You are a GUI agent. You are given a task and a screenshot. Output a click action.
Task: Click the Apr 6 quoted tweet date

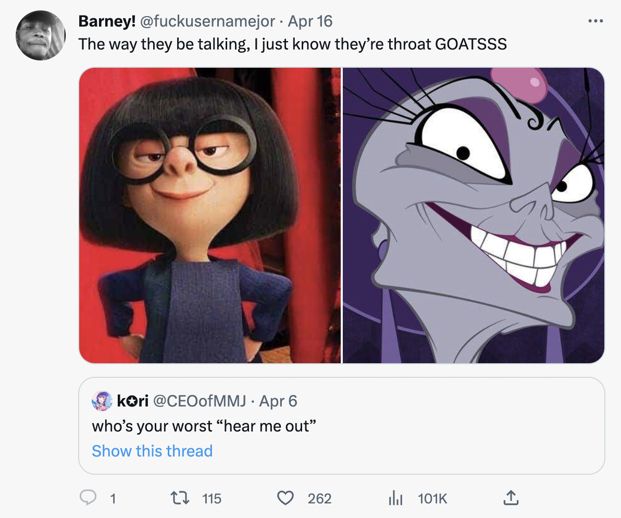click(278, 401)
